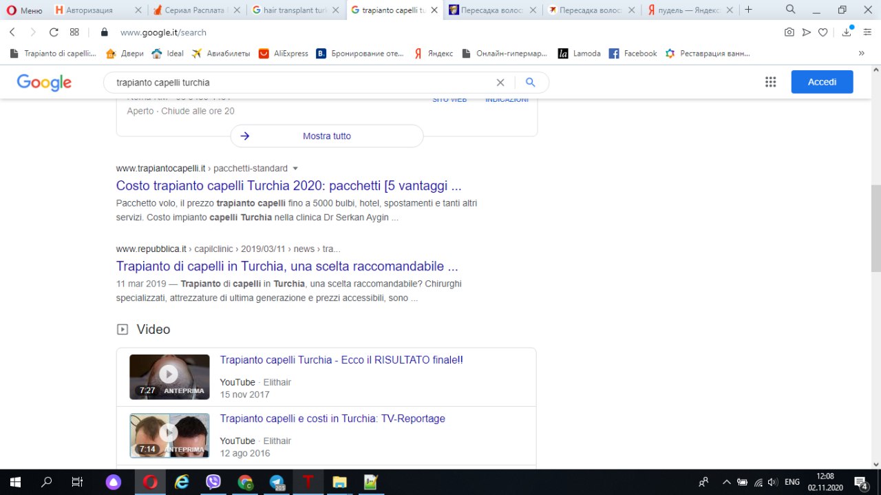Open the Двери bookmark
The height and width of the screenshot is (495, 881).
[125, 53]
